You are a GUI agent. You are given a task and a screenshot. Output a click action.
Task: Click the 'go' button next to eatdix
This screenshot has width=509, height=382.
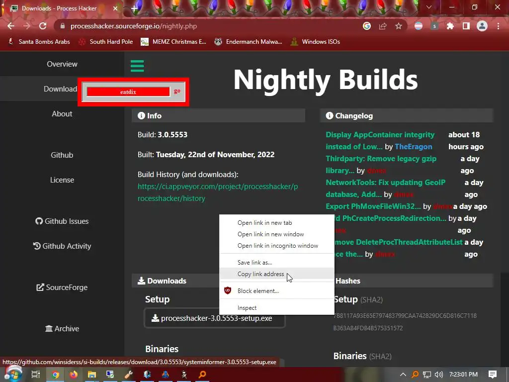click(177, 92)
